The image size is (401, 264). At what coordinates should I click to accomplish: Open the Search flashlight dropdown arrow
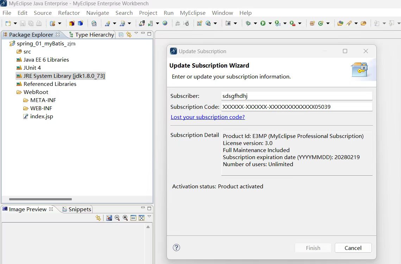[x=356, y=24]
